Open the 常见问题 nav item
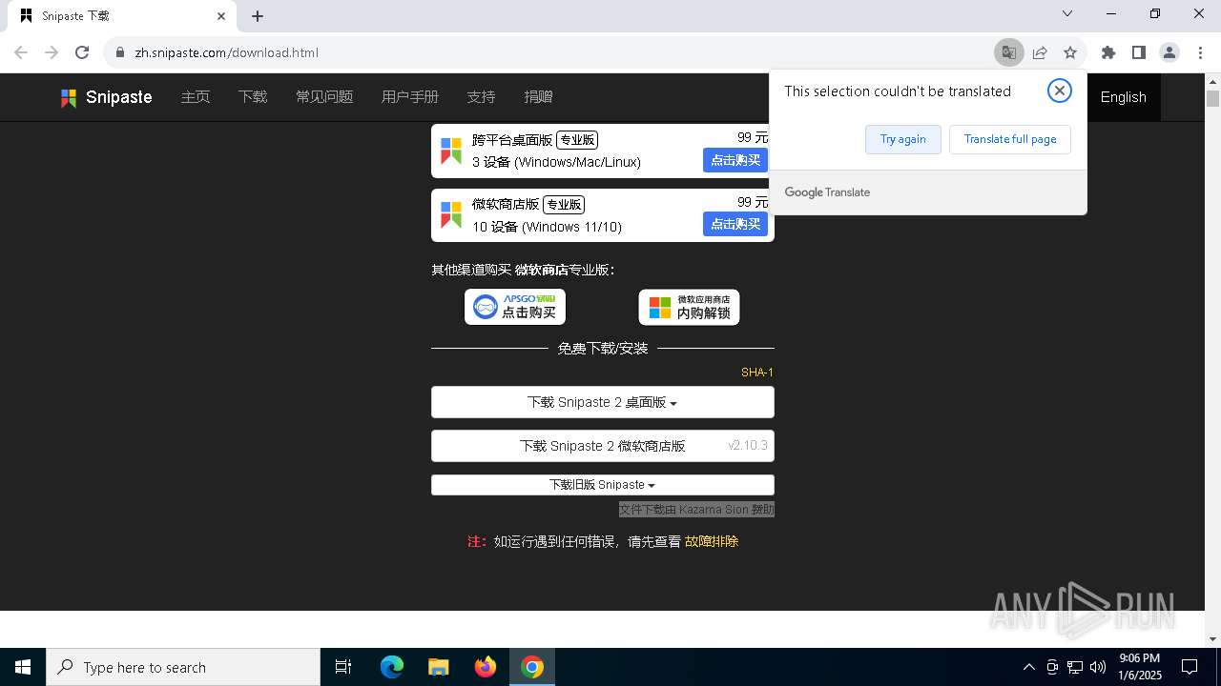 324,97
